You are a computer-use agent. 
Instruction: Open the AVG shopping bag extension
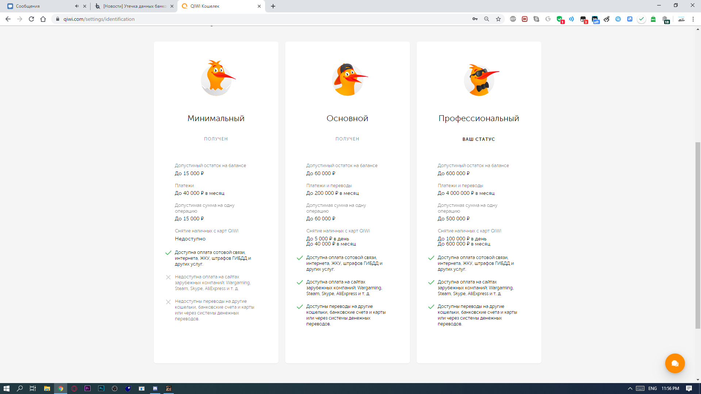pos(653,19)
